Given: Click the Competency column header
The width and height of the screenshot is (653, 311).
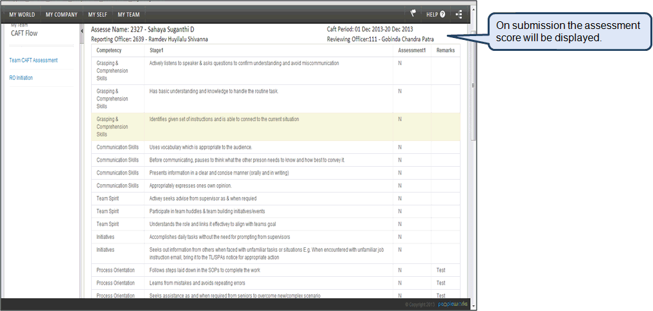Looking at the screenshot, I should [109, 50].
